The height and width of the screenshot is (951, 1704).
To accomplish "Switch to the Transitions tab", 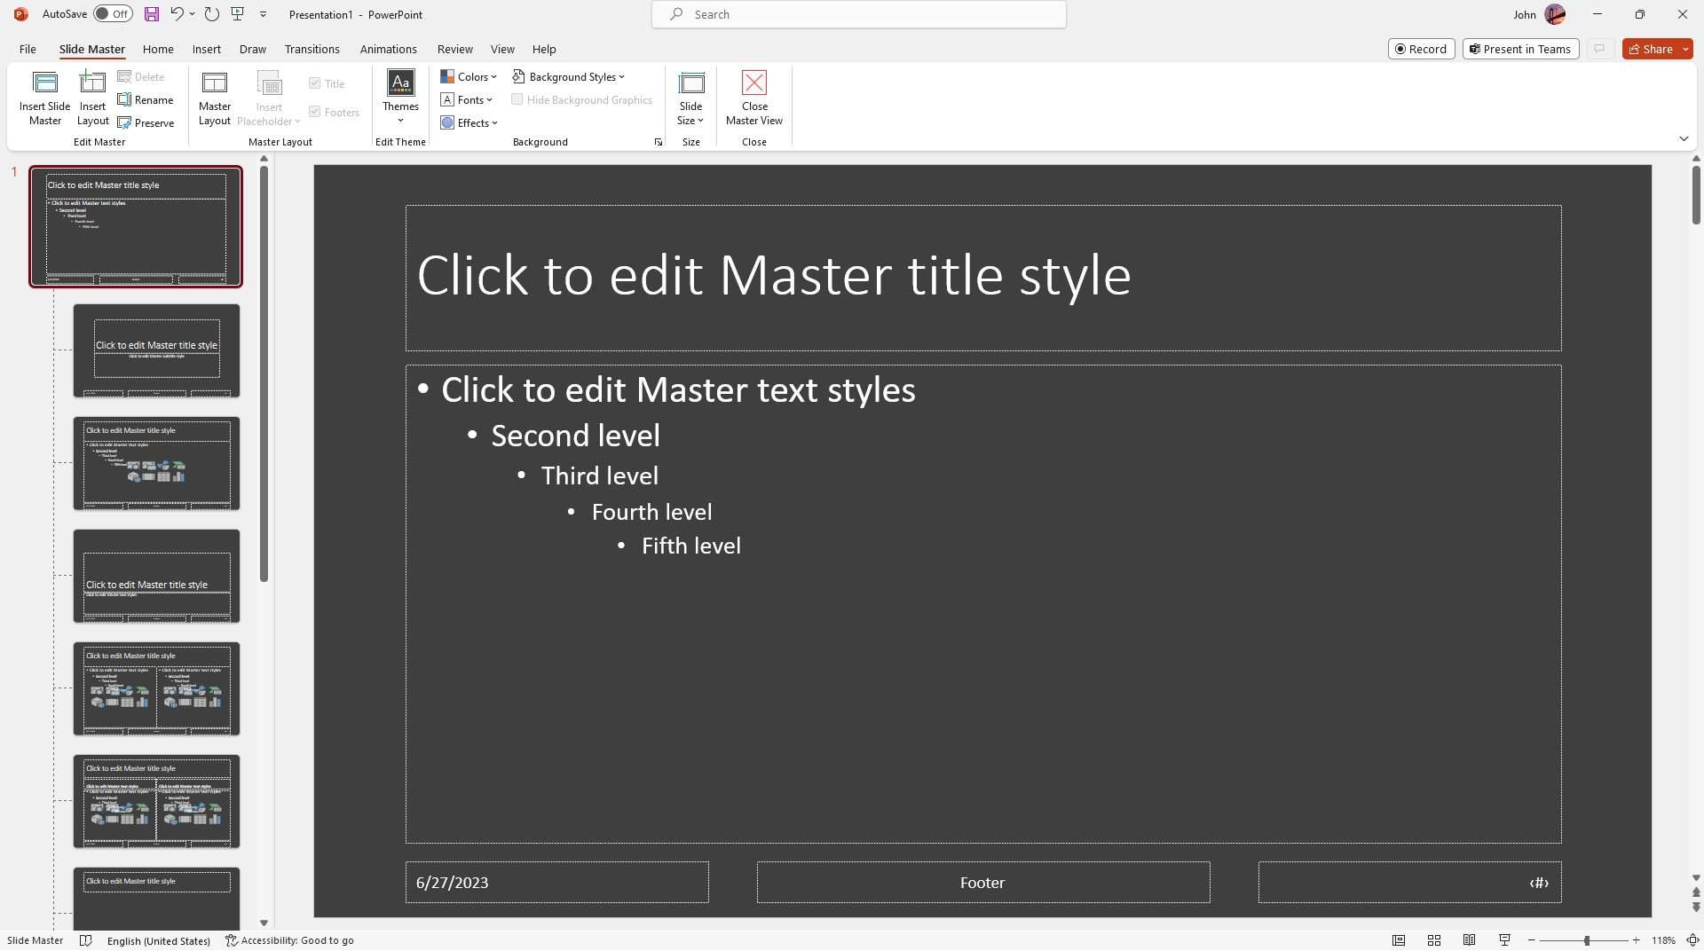I will click(x=312, y=50).
